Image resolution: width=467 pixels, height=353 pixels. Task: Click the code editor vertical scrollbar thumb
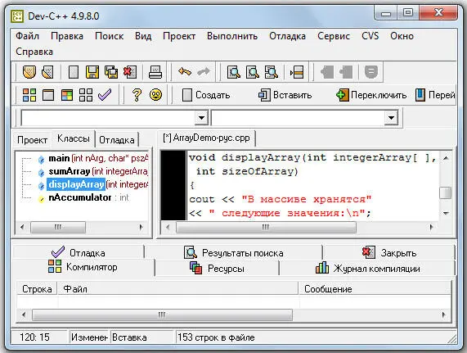tap(446, 192)
